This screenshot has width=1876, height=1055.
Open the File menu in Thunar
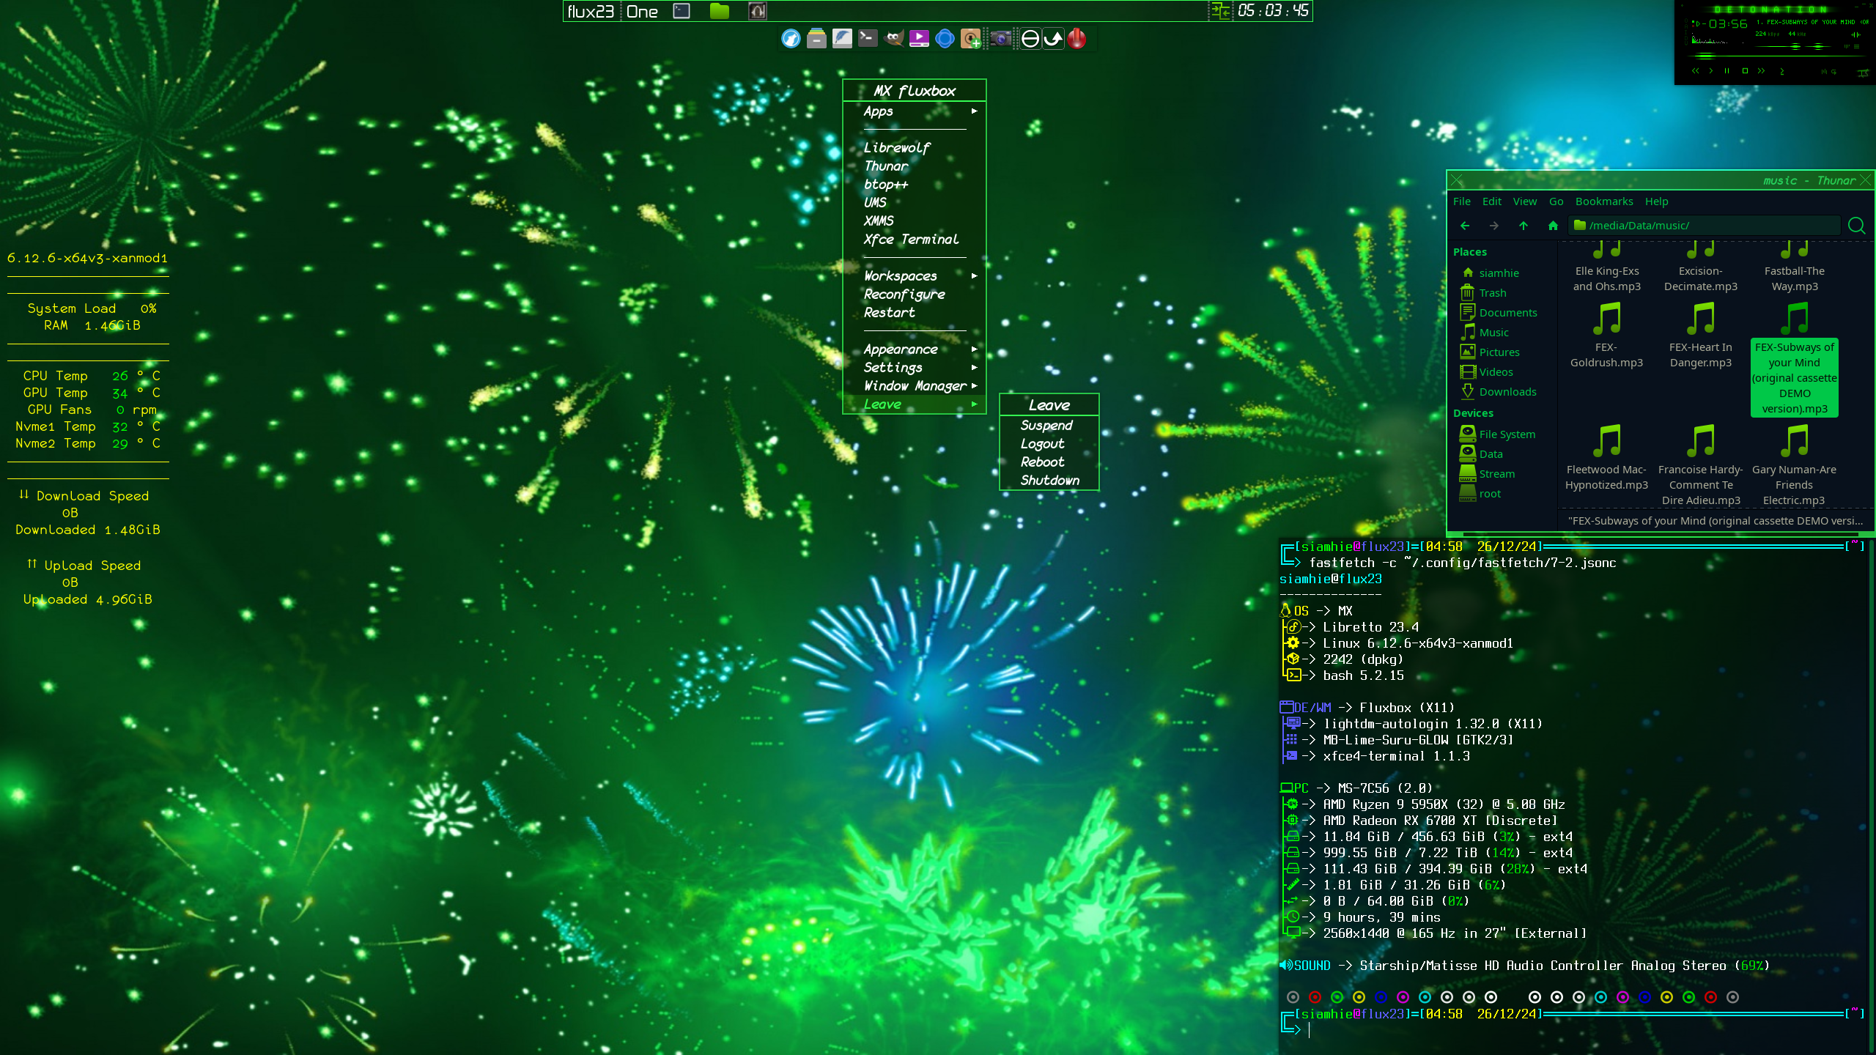click(1462, 201)
